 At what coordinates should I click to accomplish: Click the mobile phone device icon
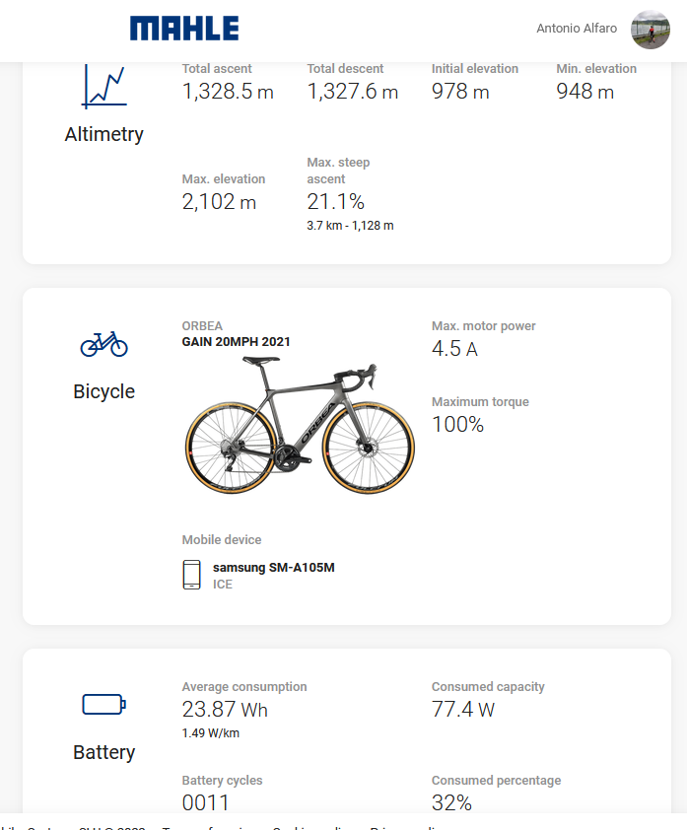(191, 575)
